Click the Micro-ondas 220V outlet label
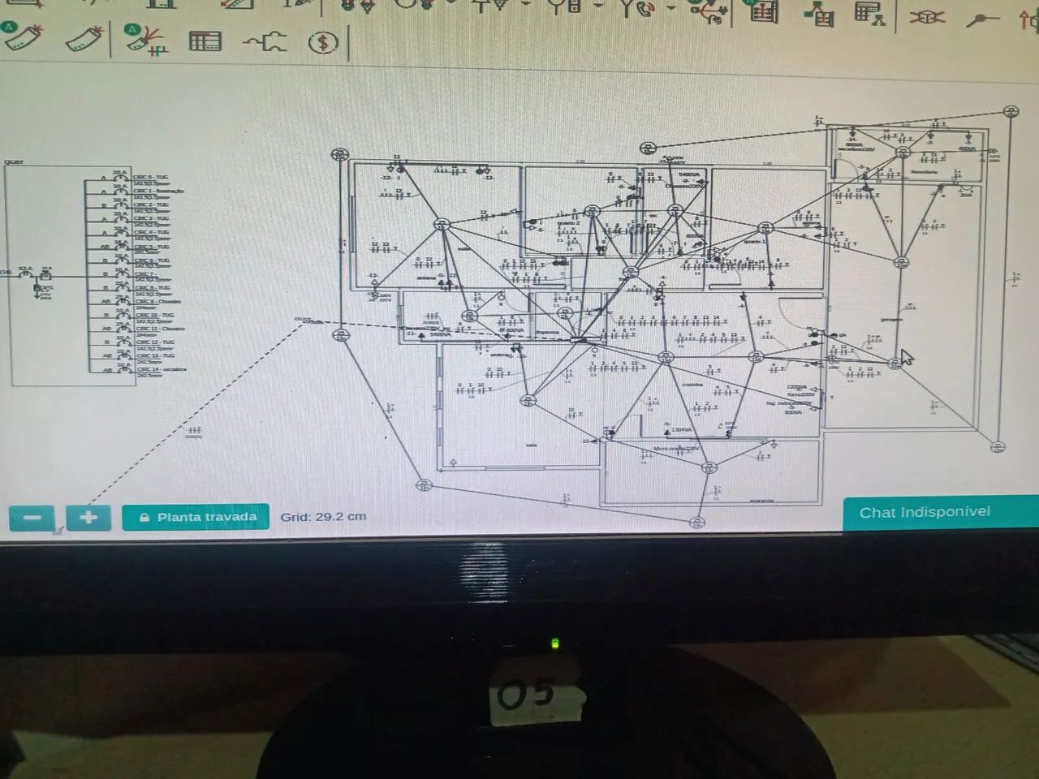Viewport: 1039px width, 779px height. coord(675,448)
